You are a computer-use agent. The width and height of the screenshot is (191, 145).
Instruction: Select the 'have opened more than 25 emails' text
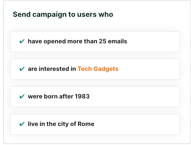click(x=77, y=41)
